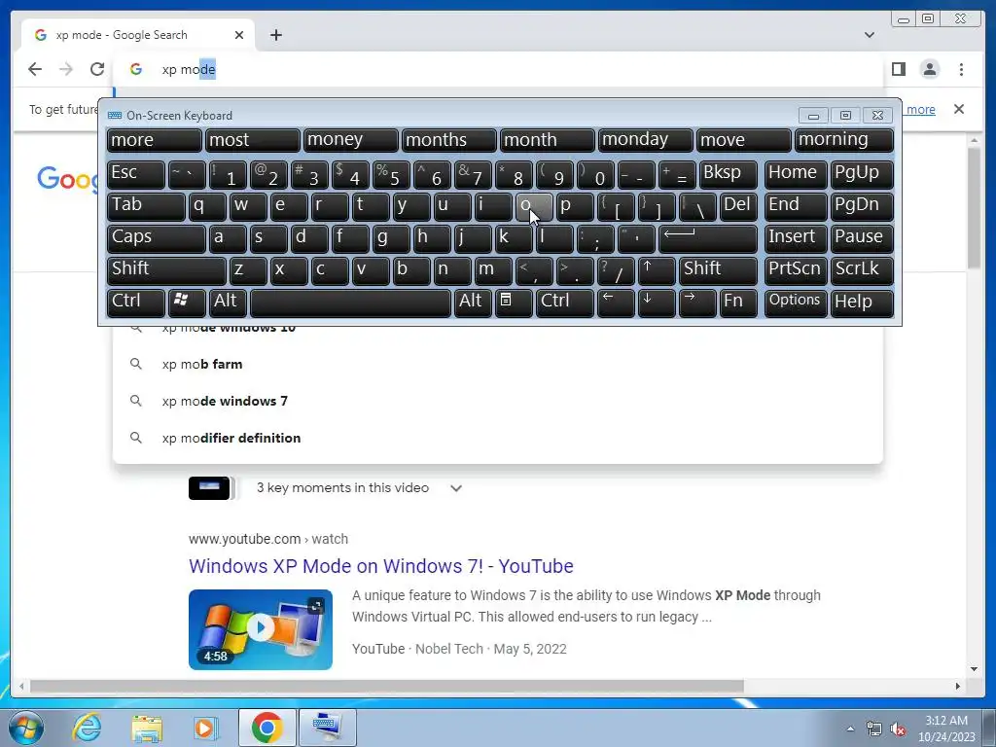The height and width of the screenshot is (747, 996).
Task: Click the Enter key on the keyboard
Action: pyautogui.click(x=708, y=239)
